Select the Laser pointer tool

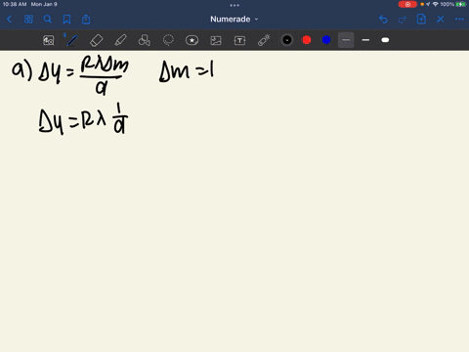(264, 40)
